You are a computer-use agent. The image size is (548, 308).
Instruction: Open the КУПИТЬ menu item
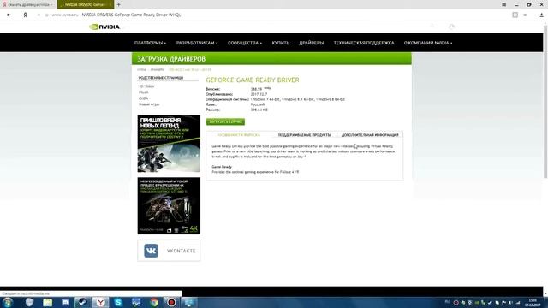point(281,43)
